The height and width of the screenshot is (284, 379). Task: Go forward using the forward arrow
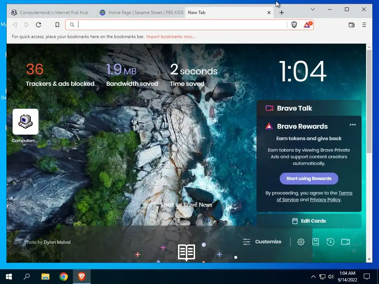pyautogui.click(x=27, y=25)
